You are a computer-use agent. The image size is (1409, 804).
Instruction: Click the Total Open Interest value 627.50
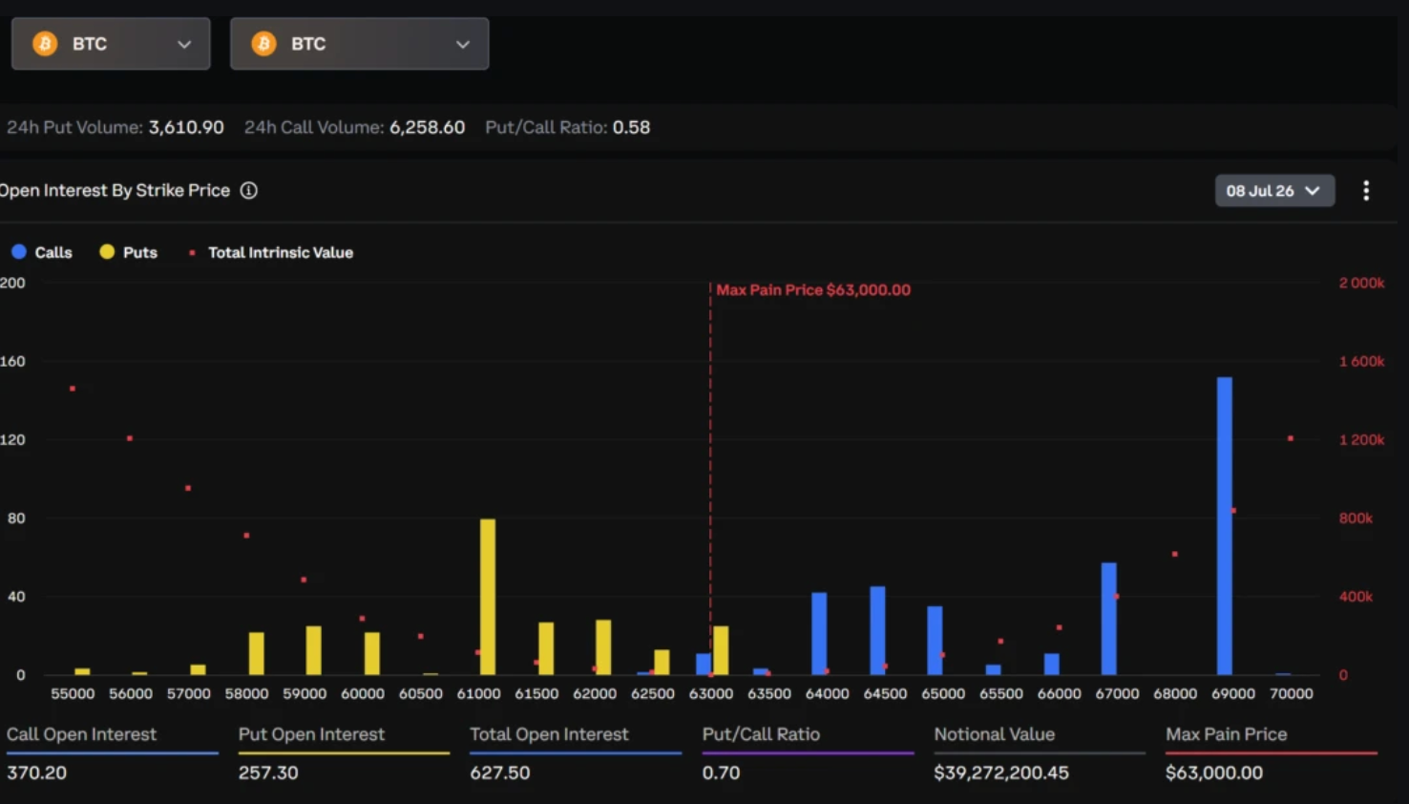point(500,772)
